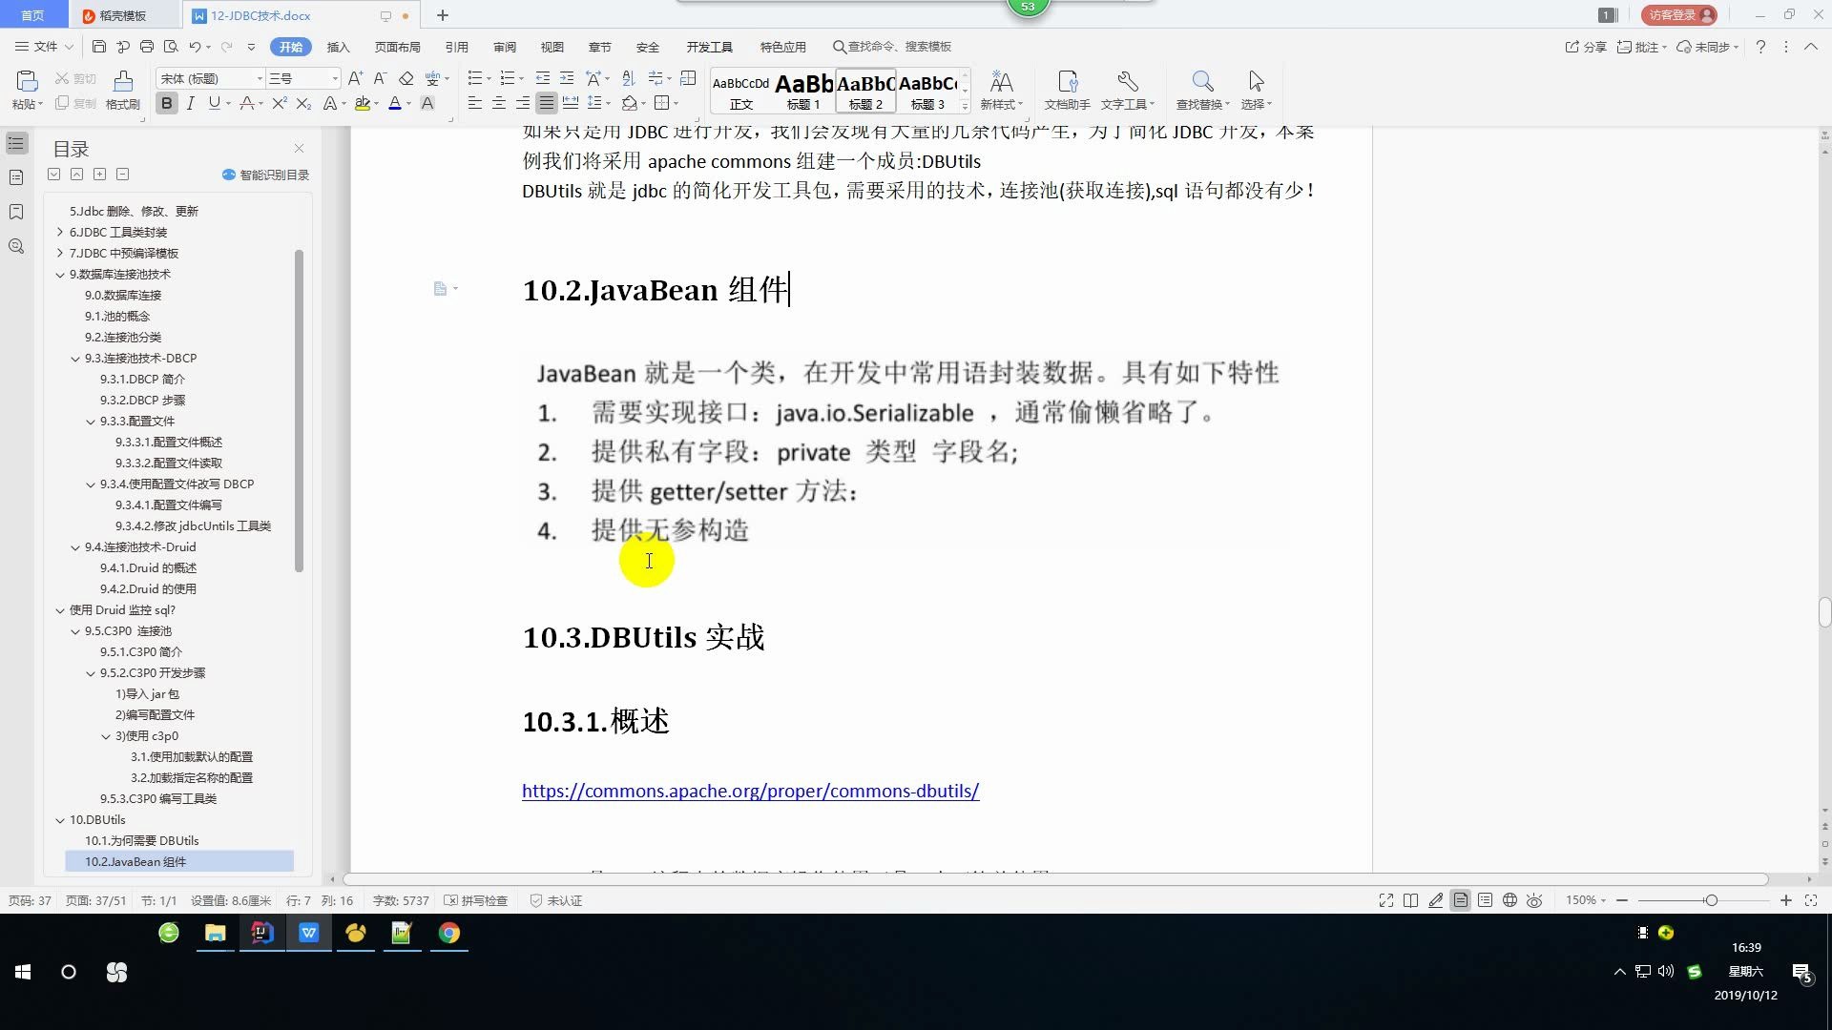Toggle spell check in status bar
The width and height of the screenshot is (1832, 1030).
coord(476,900)
